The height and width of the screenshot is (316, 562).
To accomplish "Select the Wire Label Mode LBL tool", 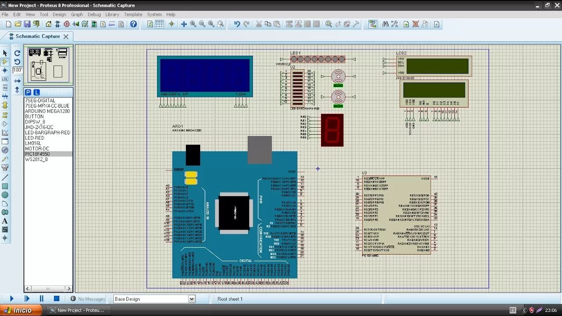I will tap(5, 79).
